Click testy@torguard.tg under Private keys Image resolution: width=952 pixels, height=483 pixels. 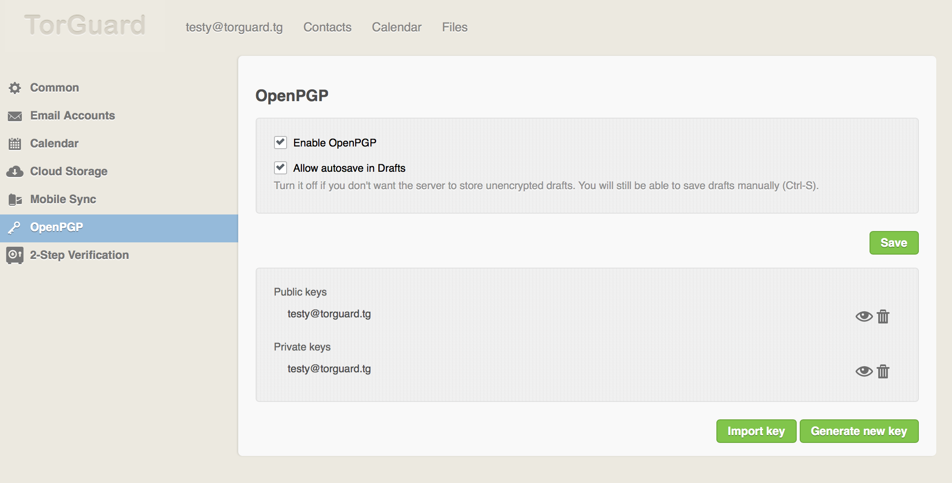click(x=329, y=369)
